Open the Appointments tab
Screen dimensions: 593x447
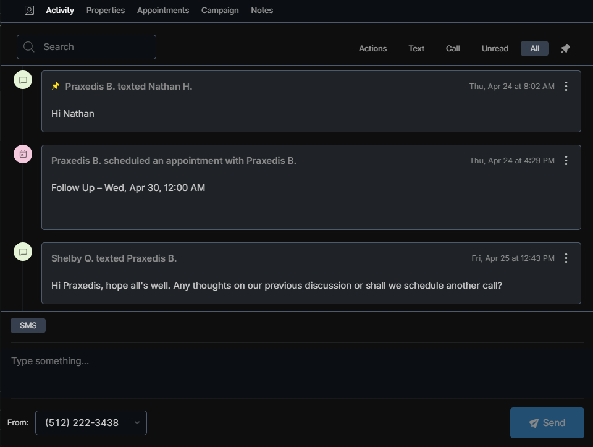click(x=163, y=11)
